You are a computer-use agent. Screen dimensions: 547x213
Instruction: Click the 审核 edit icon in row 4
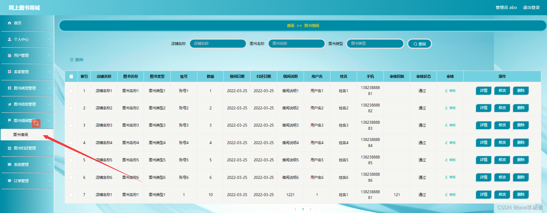pos(446,143)
